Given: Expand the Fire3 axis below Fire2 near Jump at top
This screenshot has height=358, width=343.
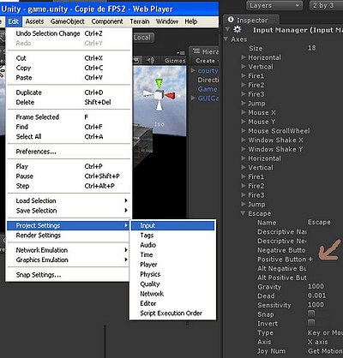Looking at the screenshot, I should [244, 94].
